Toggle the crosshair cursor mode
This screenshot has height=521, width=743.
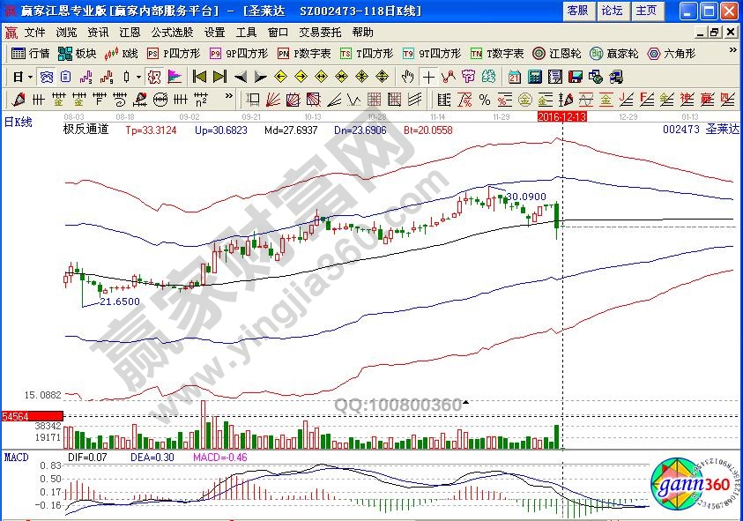click(x=428, y=76)
